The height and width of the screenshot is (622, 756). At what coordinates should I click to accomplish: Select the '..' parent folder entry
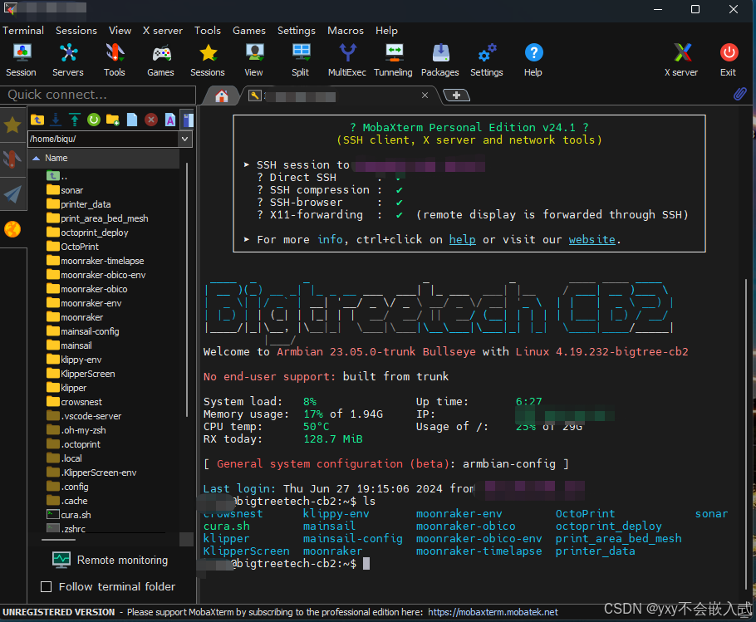click(x=56, y=176)
